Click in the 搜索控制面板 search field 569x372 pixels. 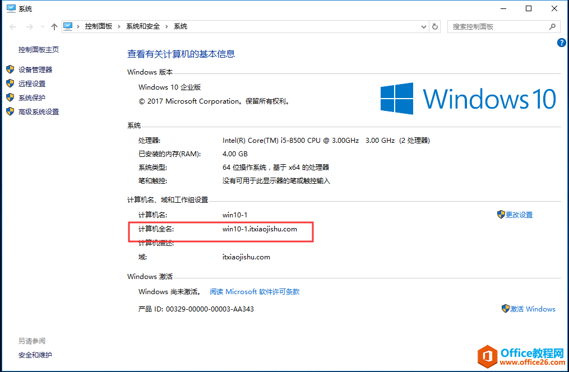coord(498,27)
